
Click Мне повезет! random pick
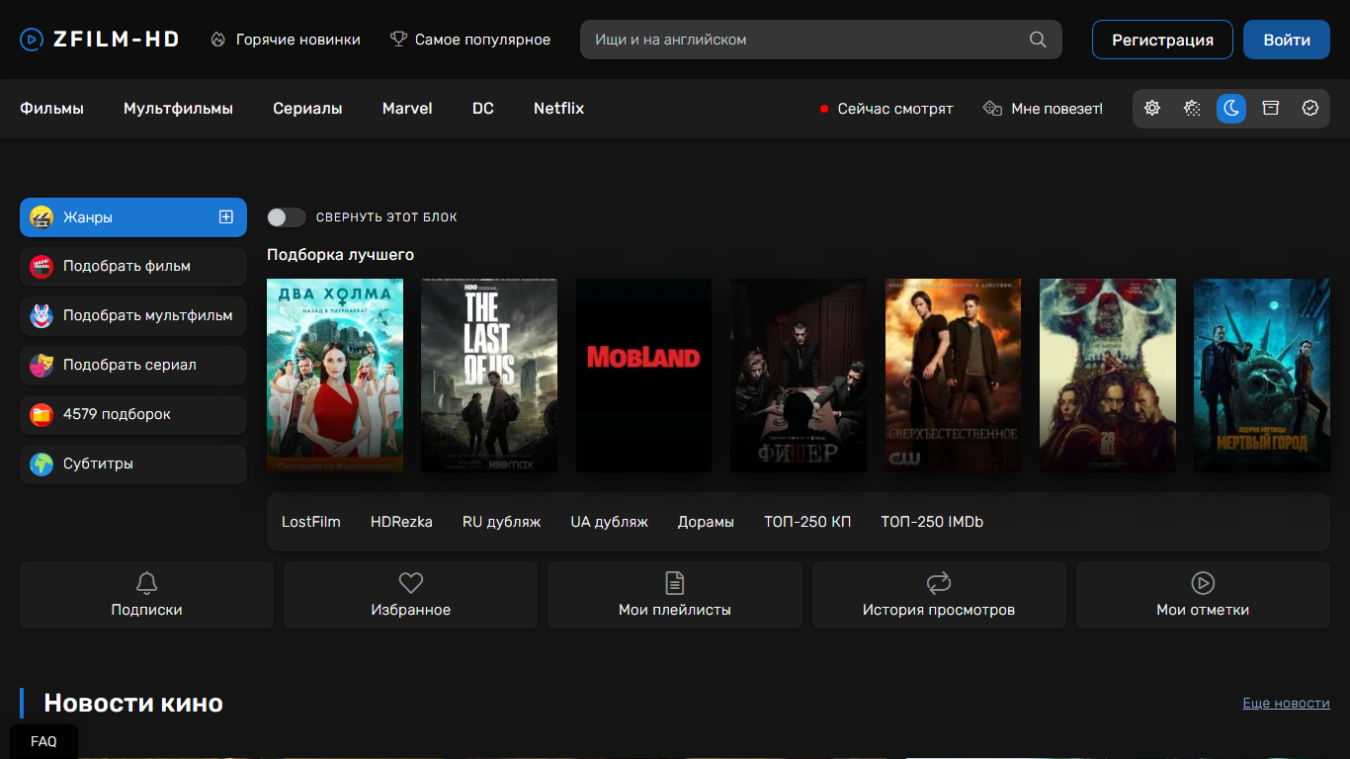[x=1044, y=109]
